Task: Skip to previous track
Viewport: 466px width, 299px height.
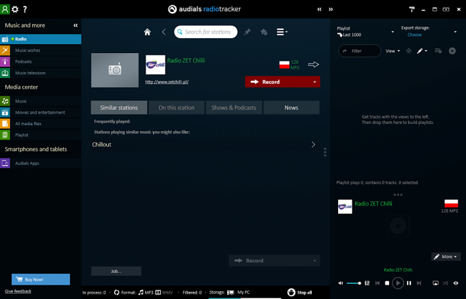Action: tap(377, 283)
